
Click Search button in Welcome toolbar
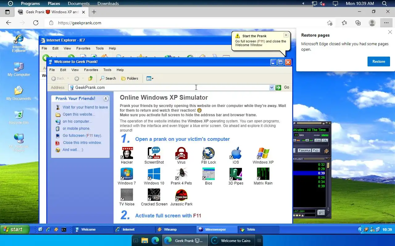(x=108, y=78)
